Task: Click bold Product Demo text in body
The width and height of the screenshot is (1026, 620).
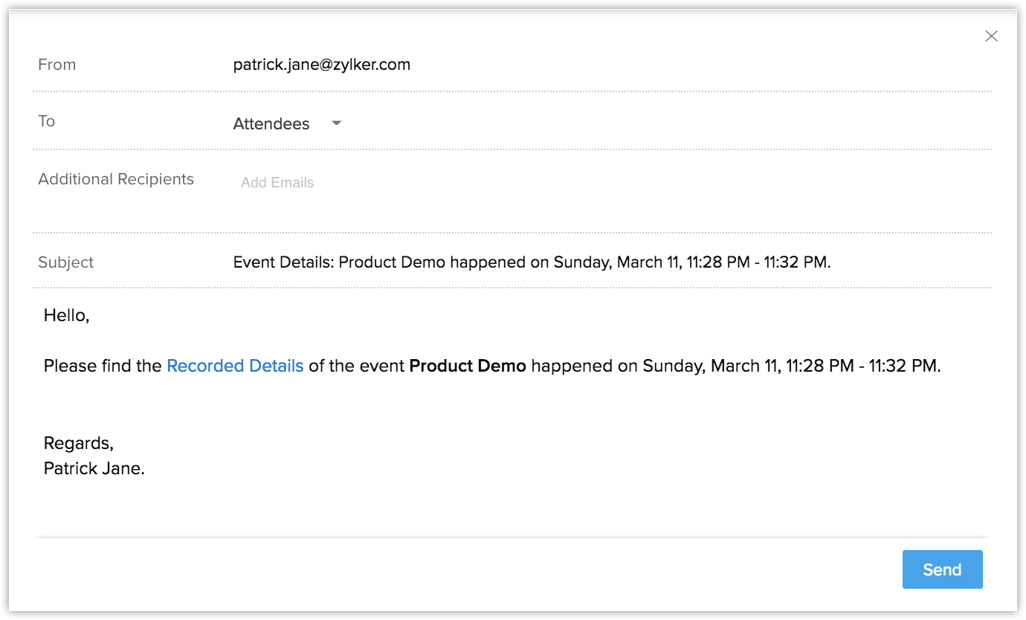Action: pyautogui.click(x=468, y=366)
